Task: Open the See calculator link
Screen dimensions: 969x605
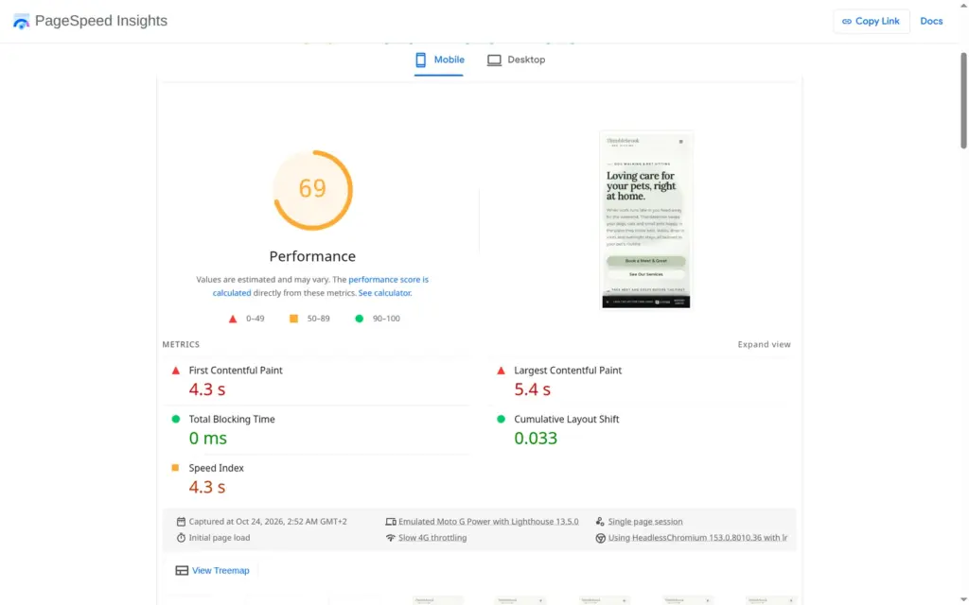Action: (x=385, y=293)
